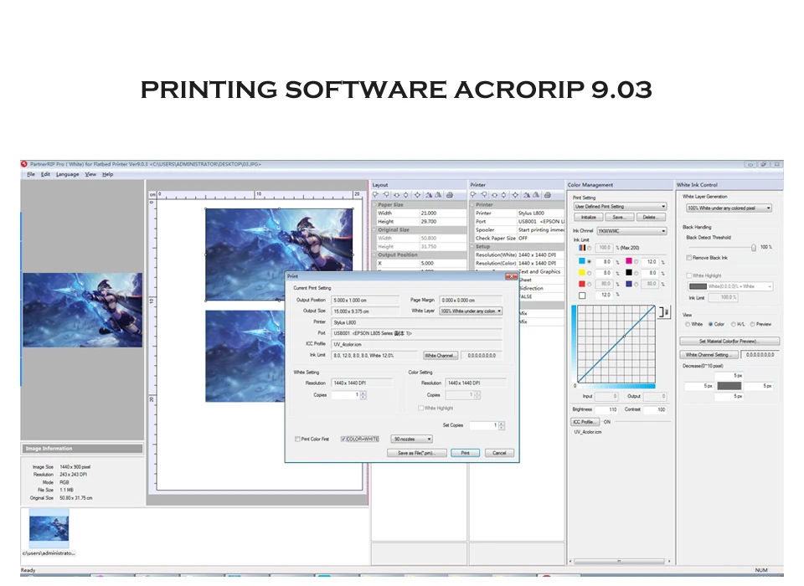Click the printer icon in Layout toolbar

[450, 195]
